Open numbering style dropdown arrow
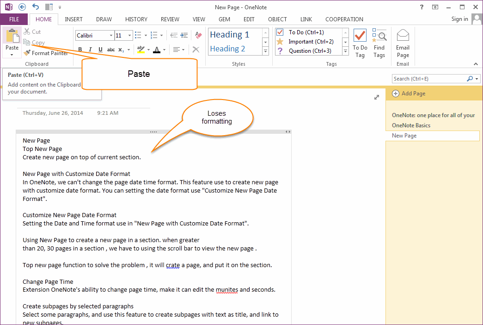The width and height of the screenshot is (483, 325). pos(161,36)
